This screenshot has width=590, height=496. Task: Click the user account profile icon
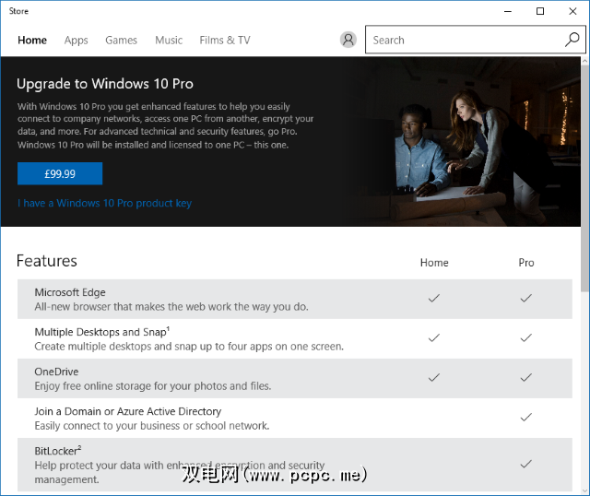click(x=348, y=40)
